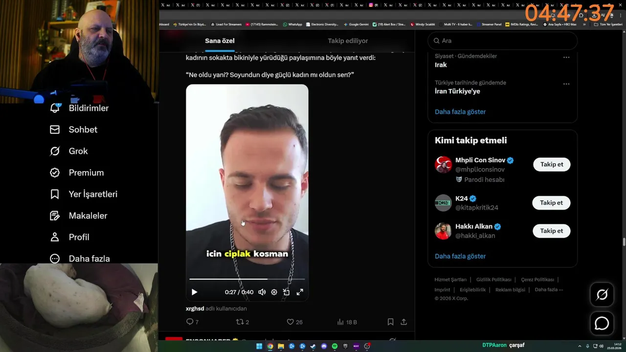Open File Explorer from the taskbar
The height and width of the screenshot is (352, 626).
point(281,346)
